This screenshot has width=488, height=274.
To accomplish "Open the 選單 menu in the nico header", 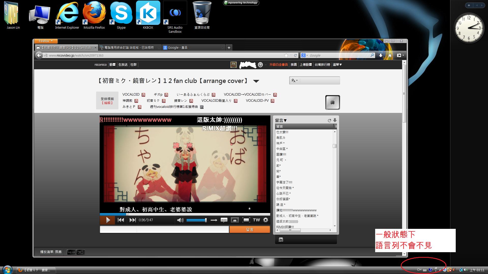I will (x=337, y=65).
